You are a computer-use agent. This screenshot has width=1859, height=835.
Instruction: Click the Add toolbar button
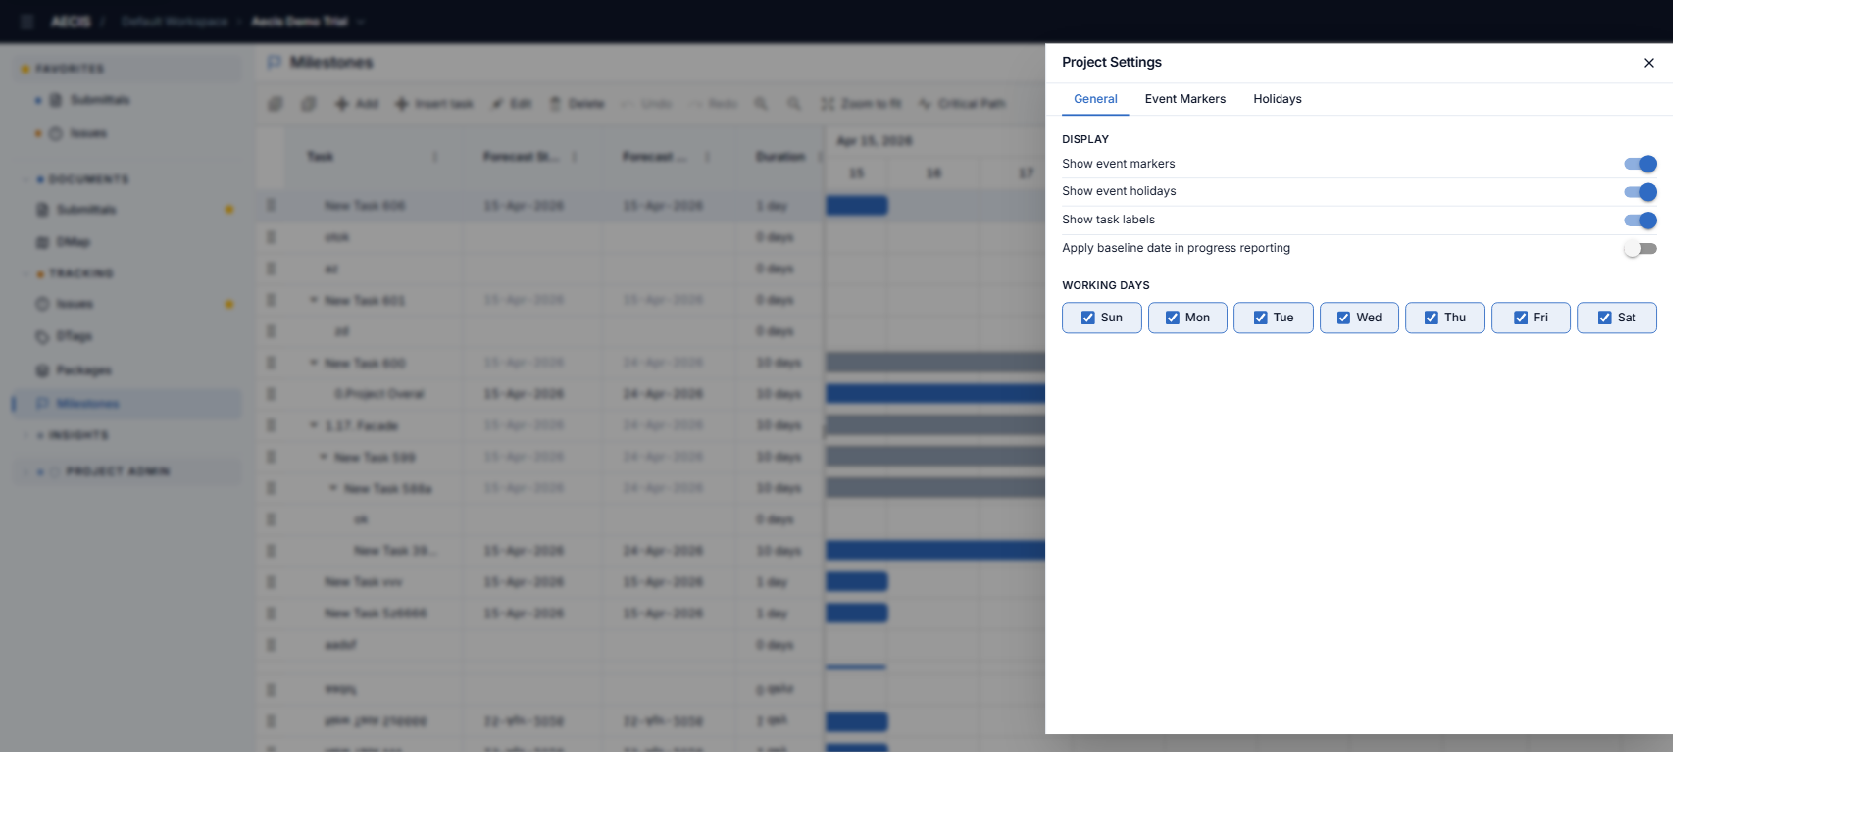point(357,104)
